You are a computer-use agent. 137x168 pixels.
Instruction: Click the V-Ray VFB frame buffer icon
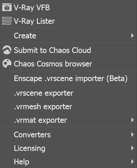[x=7, y=7]
